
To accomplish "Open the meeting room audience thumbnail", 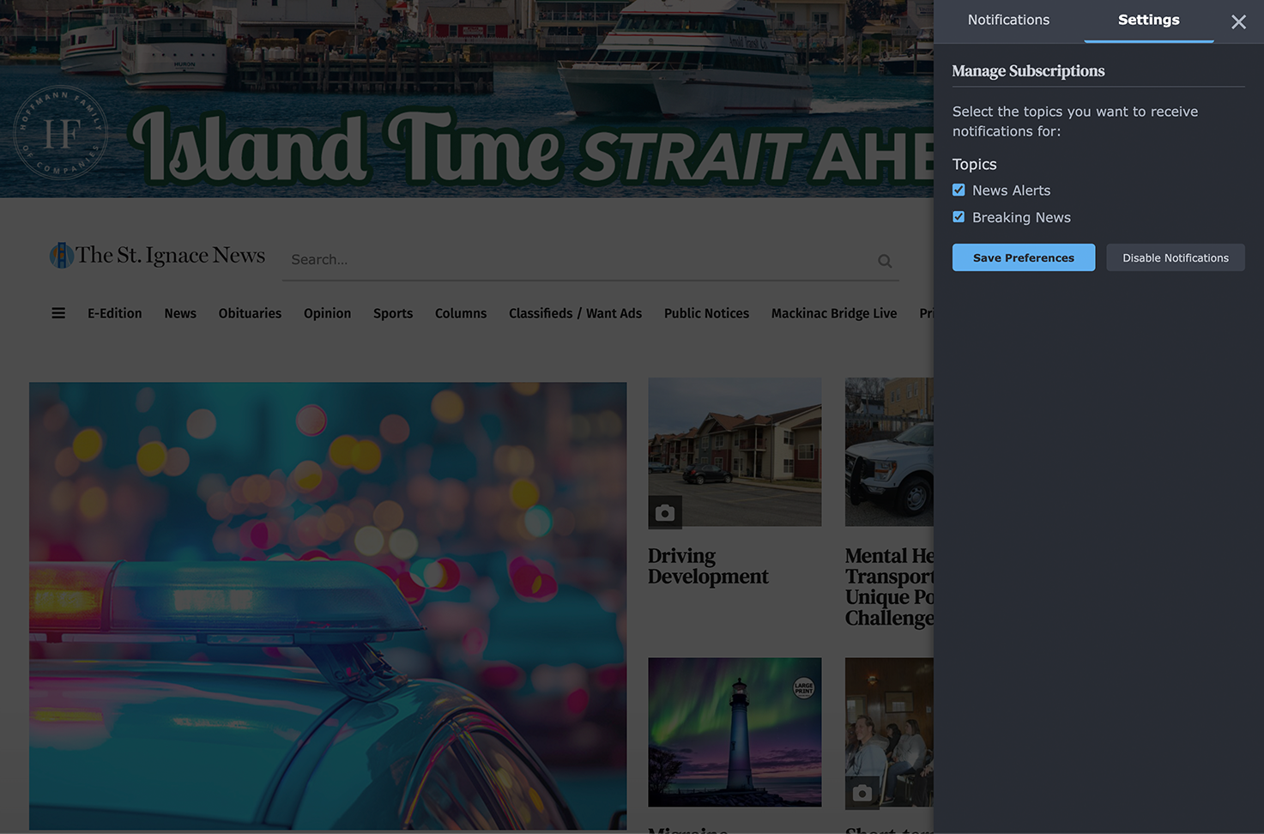I will [889, 732].
